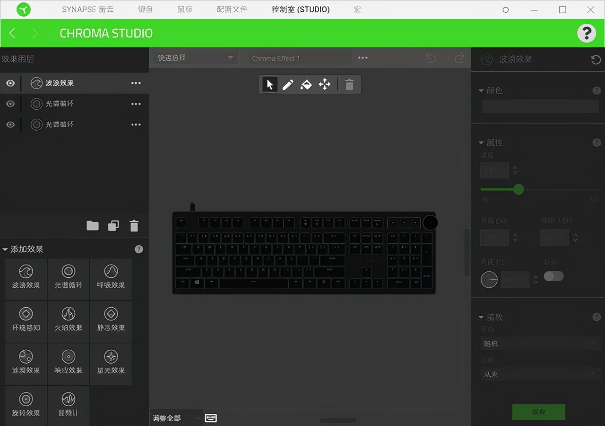Image resolution: width=605 pixels, height=426 pixels.
Task: Open the 调整全部 dropdown at the bottom
Action: [x=176, y=418]
